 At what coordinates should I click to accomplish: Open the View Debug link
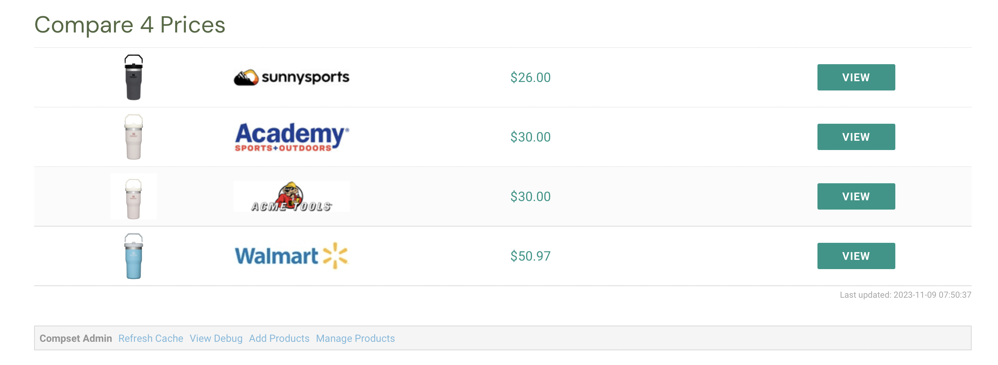(x=216, y=338)
